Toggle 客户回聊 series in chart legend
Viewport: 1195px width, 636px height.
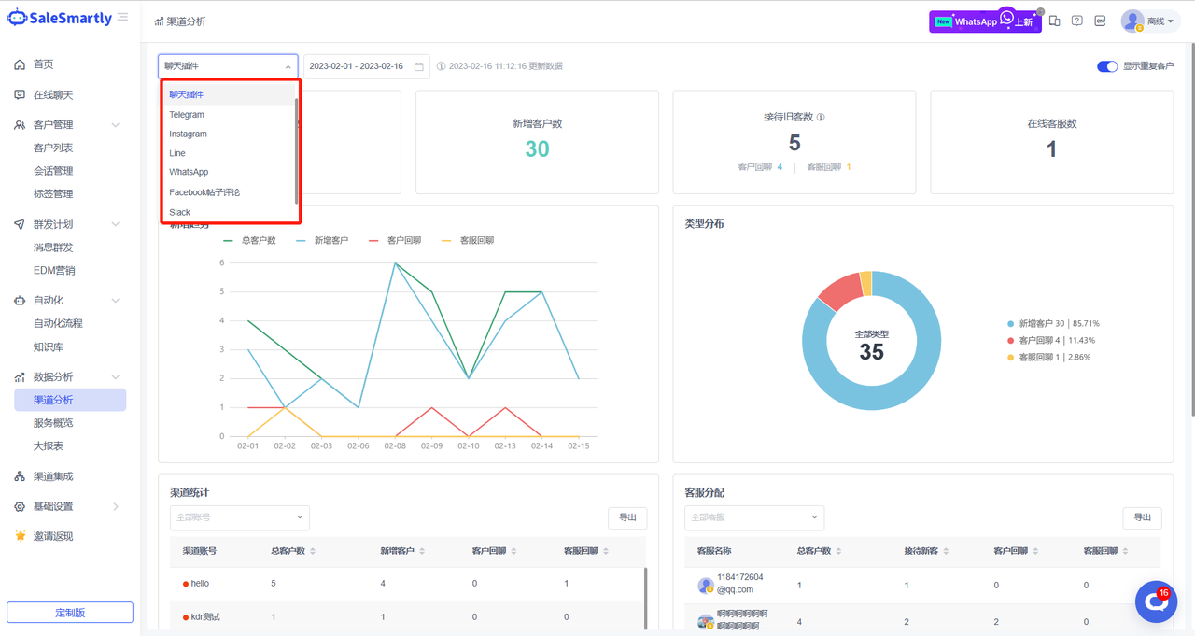394,241
